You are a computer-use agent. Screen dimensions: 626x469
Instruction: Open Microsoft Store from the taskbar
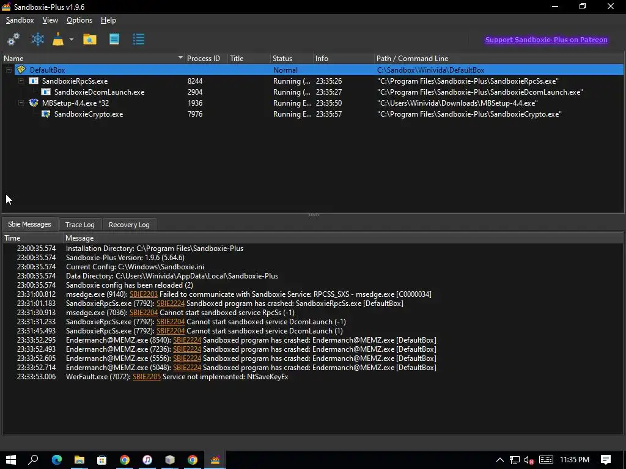102,460
